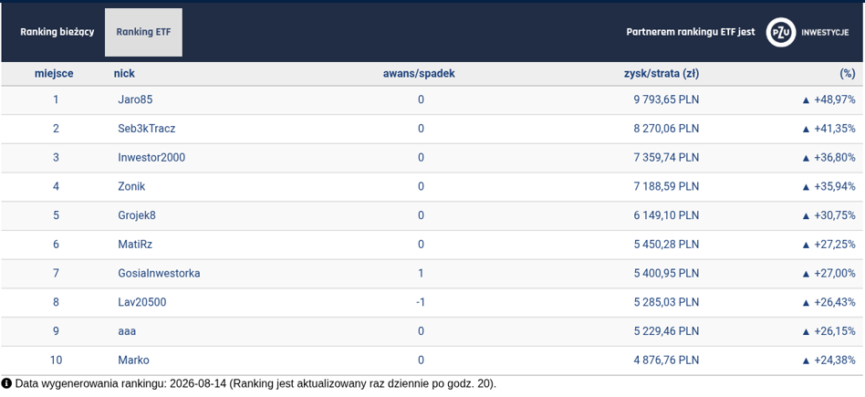Open Seb3kTracz nickname link
Screen dimensions: 865x397
pos(147,129)
